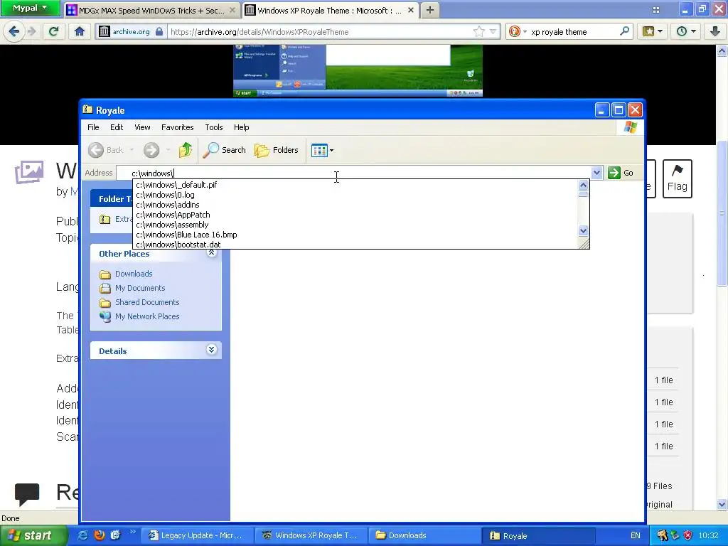728x546 pixels.
Task: Open Downloads link in Other Places
Action: click(x=134, y=274)
